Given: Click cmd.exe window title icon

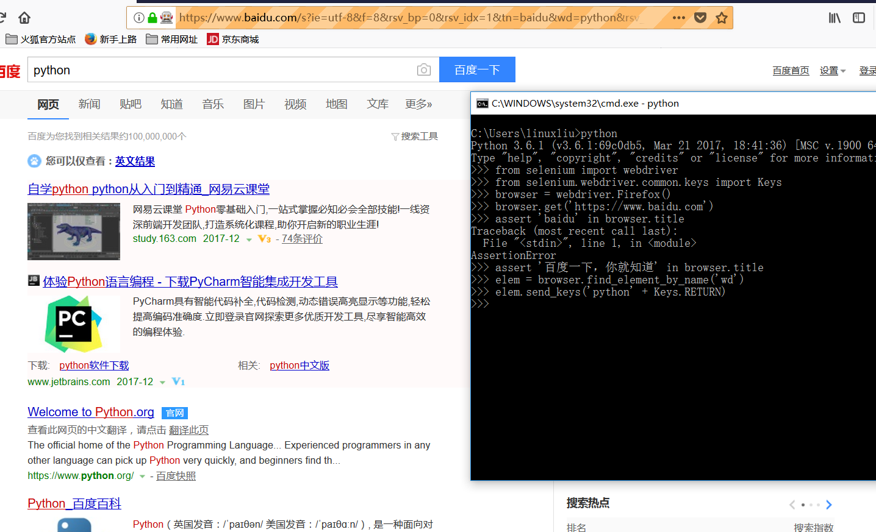Looking at the screenshot, I should (x=482, y=103).
